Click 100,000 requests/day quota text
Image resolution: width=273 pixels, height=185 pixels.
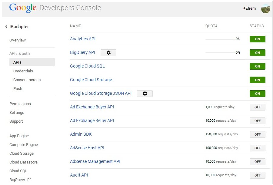(x=221, y=148)
